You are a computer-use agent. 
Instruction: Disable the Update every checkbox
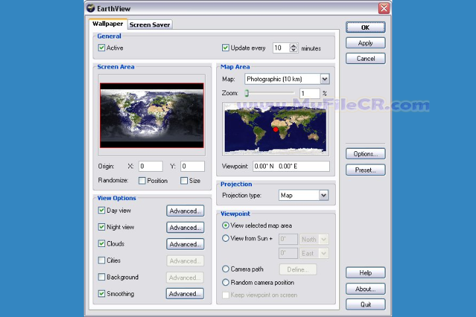tap(225, 48)
